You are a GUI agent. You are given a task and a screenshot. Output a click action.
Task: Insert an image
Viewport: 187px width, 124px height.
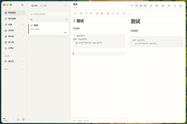102,14
